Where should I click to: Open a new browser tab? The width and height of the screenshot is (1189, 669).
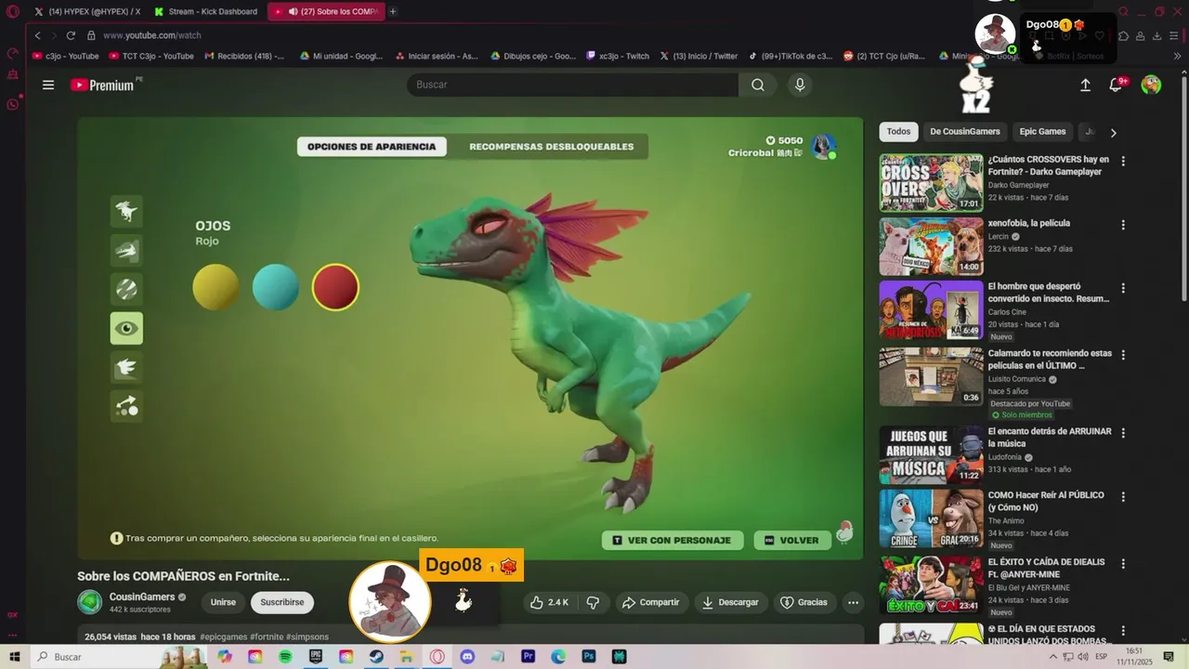pos(393,11)
